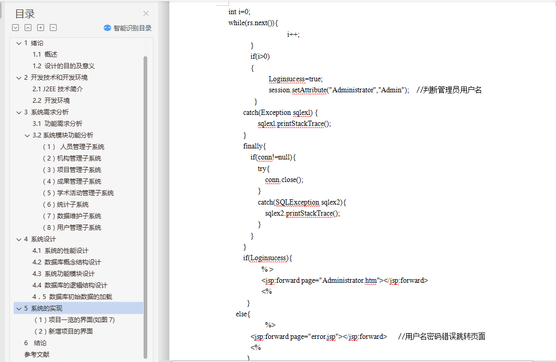
Task: Go to heading '4 系统设计'
Action: pyautogui.click(x=40, y=239)
